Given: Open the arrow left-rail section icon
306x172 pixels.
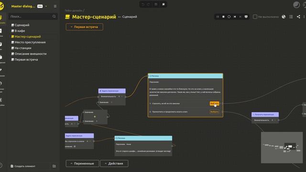Looking at the screenshot, I should (1, 70).
